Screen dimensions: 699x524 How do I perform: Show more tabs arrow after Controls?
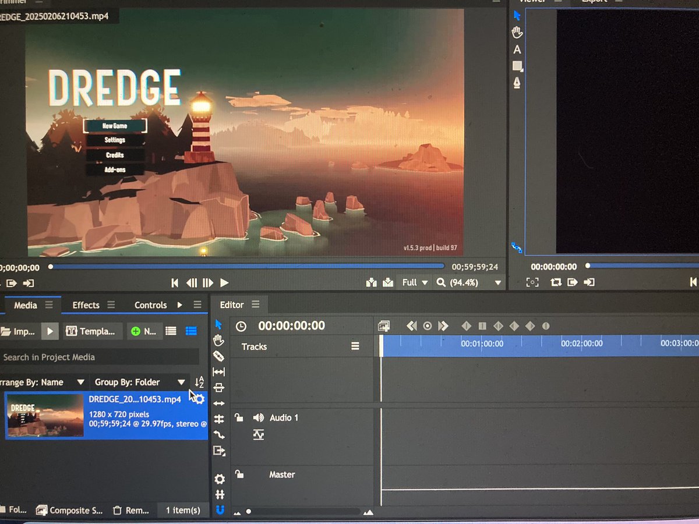[x=180, y=305]
